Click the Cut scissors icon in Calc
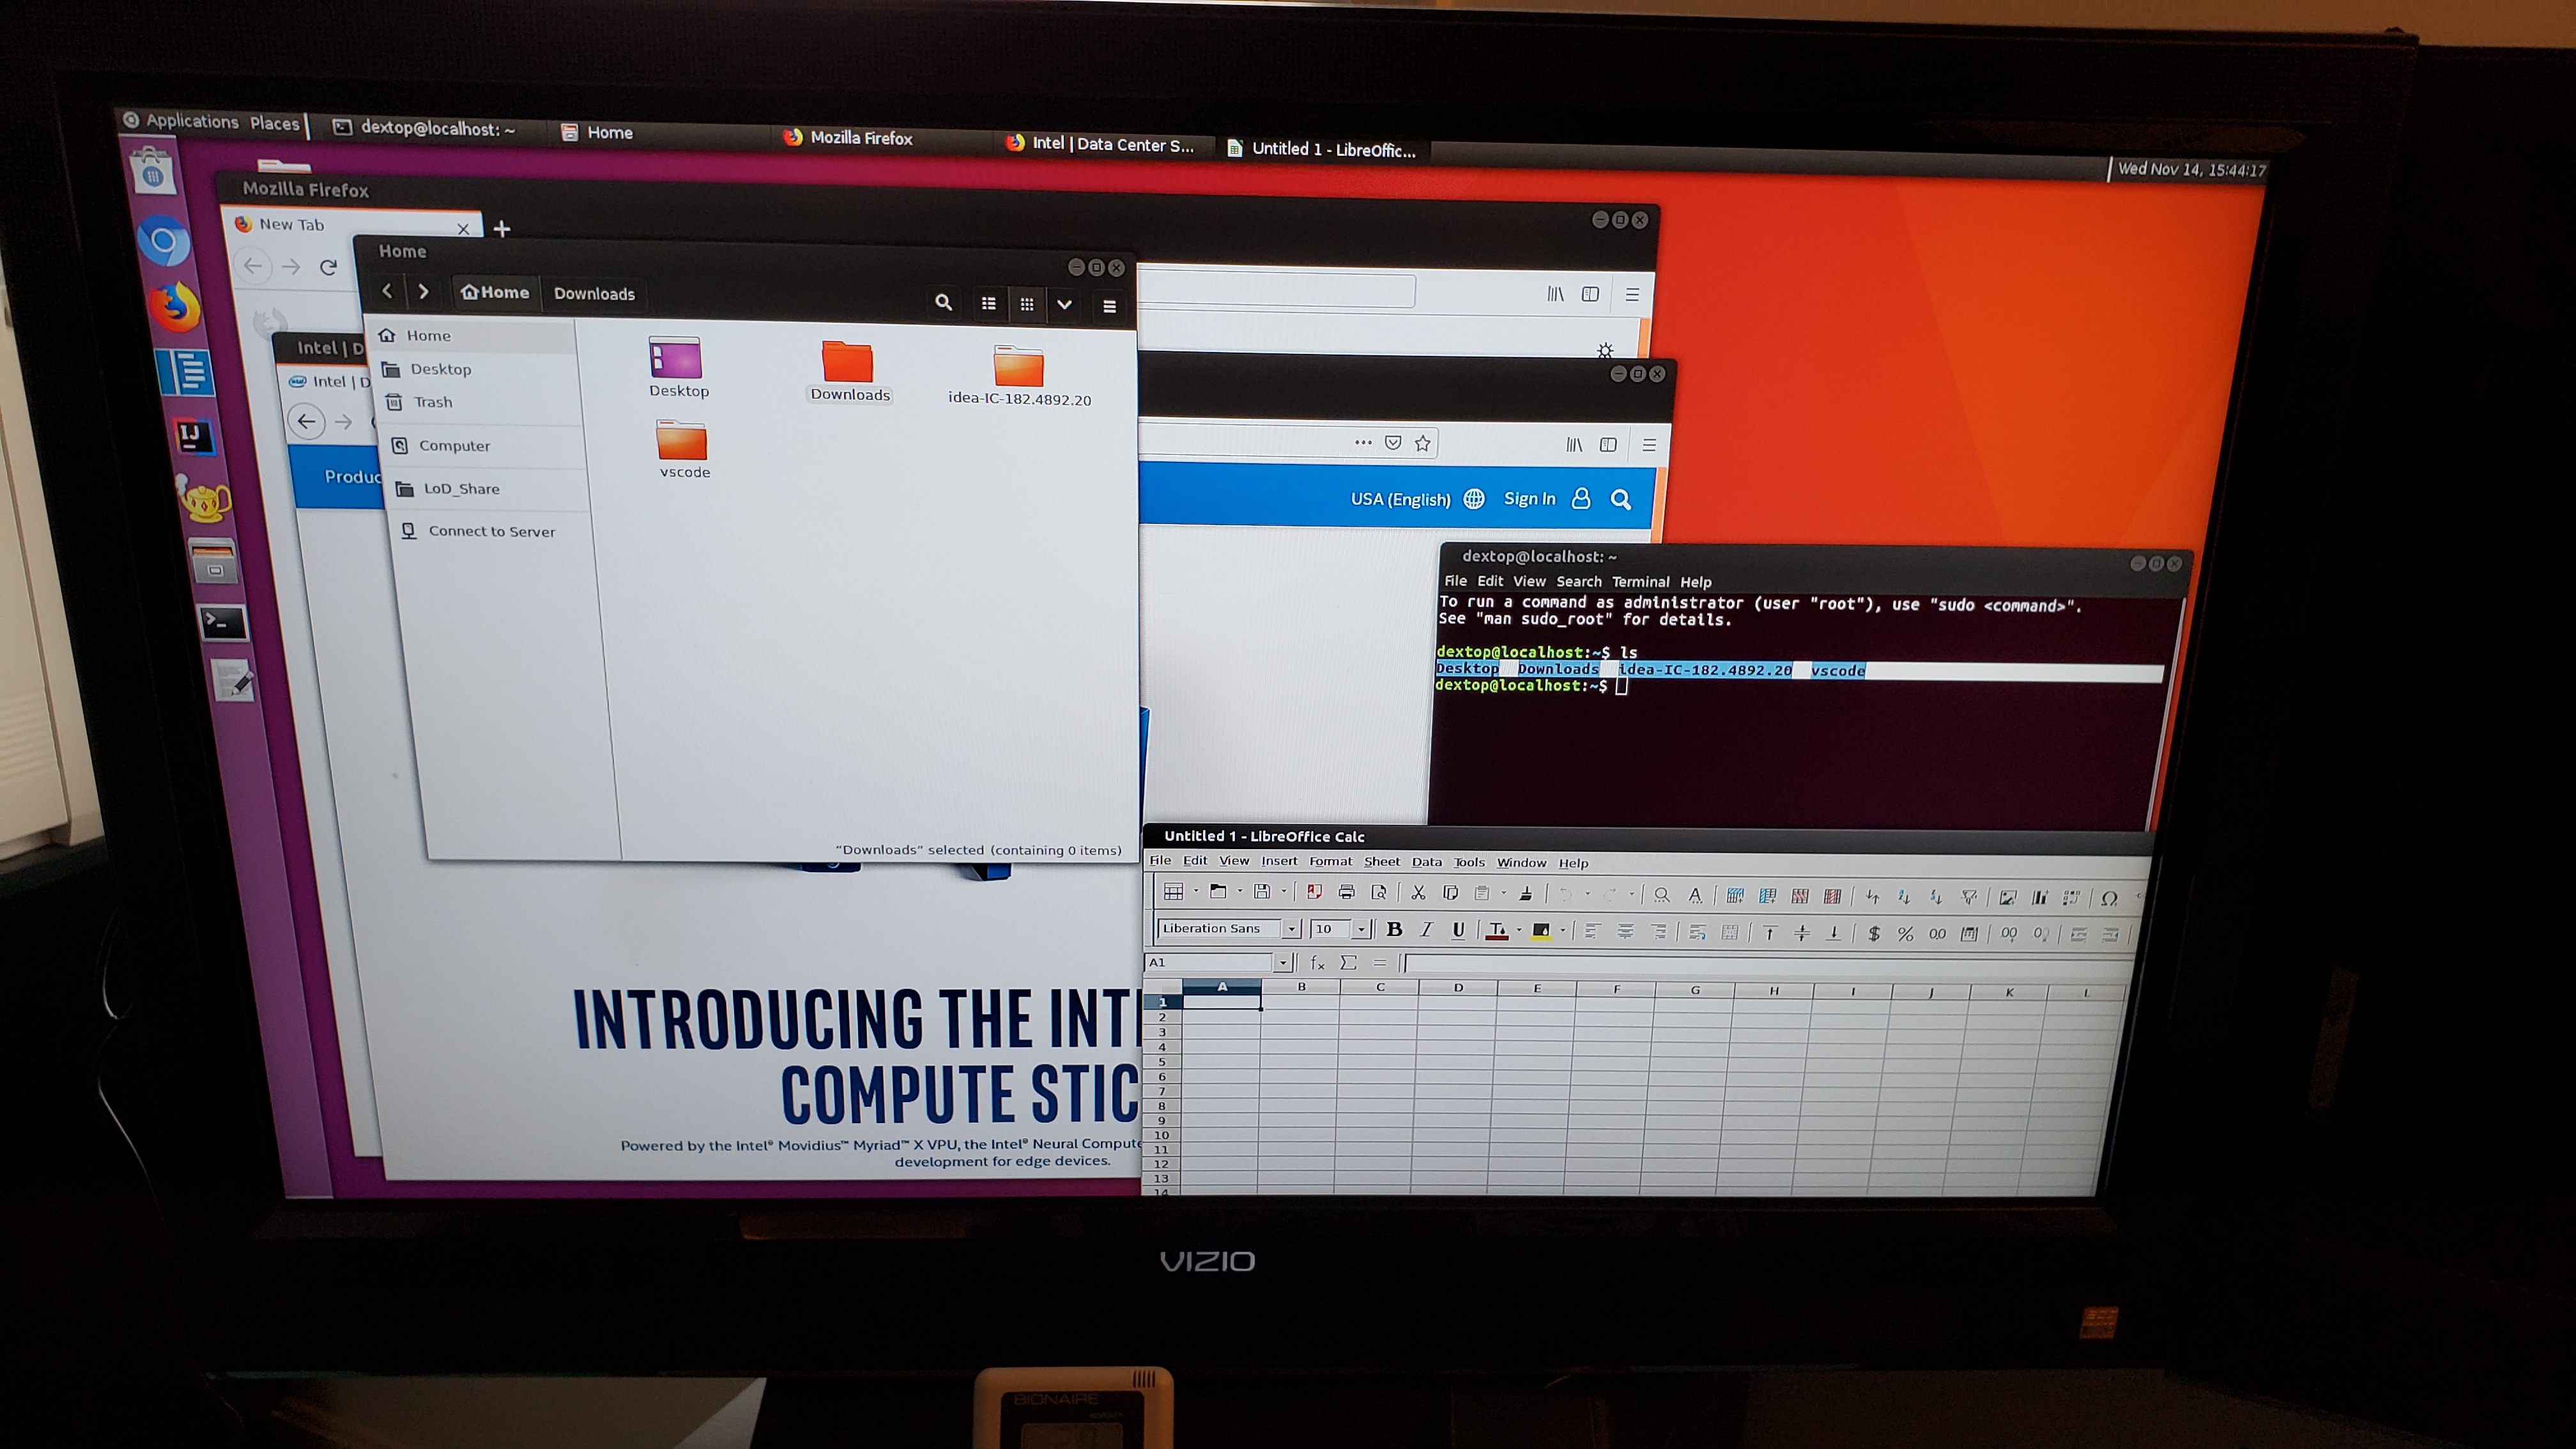The width and height of the screenshot is (2576, 1449). 1417,893
